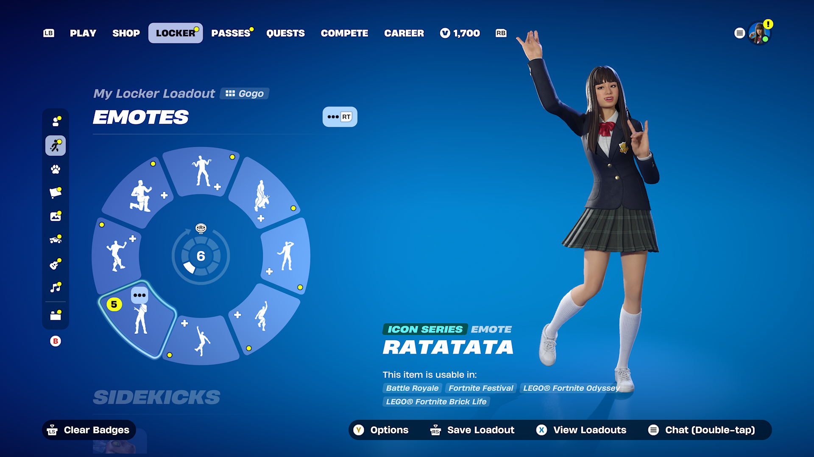Open the LEGO brick category icon
The width and height of the screenshot is (814, 457).
[x=56, y=315]
